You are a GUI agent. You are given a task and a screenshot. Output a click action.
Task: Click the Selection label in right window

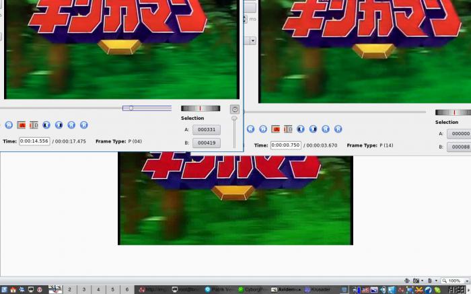(447, 122)
